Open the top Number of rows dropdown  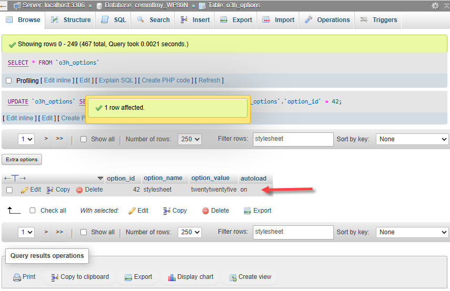pos(190,139)
